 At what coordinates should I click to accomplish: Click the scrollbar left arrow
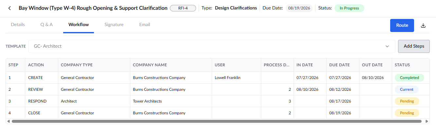tap(9, 121)
